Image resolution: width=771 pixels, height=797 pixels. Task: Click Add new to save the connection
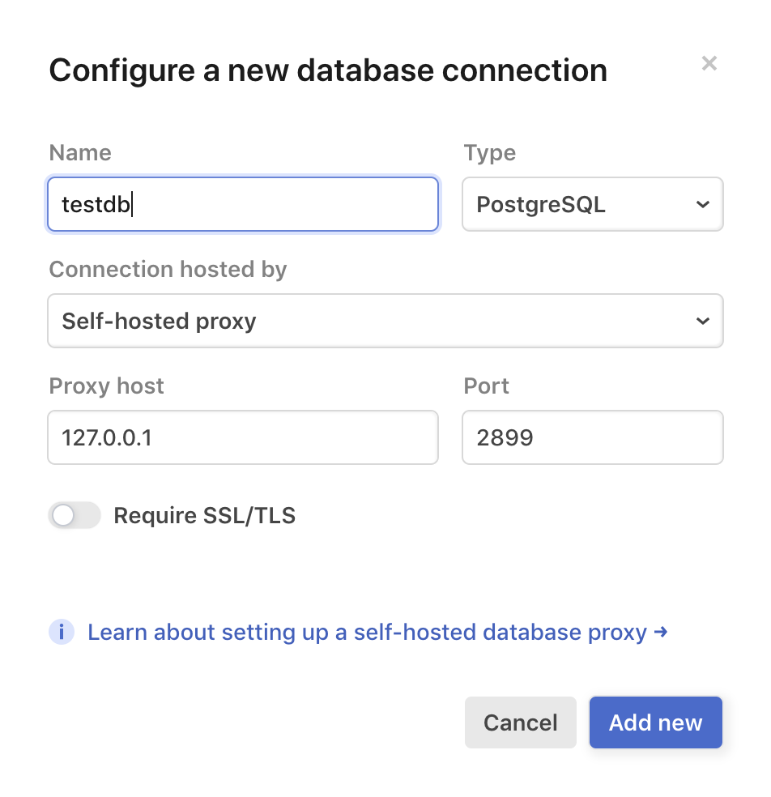655,722
